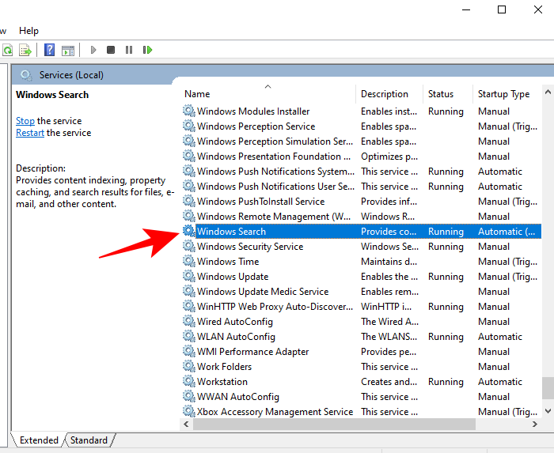
Task: Select the Workstation service name
Action: point(222,382)
